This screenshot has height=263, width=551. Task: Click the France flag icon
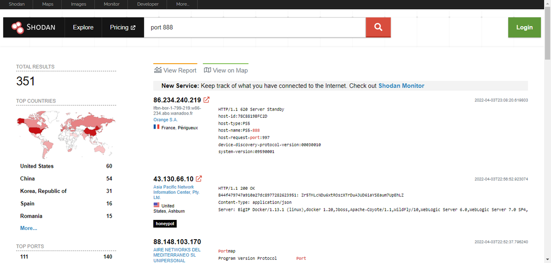pos(157,127)
